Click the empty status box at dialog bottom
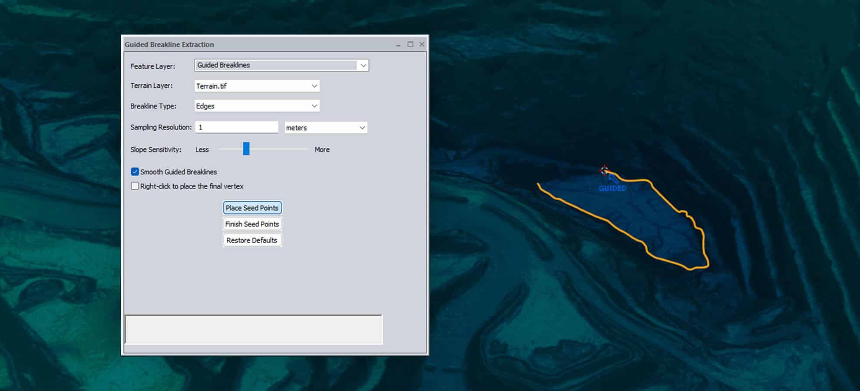Screen dimensions: 860x391 253,330
